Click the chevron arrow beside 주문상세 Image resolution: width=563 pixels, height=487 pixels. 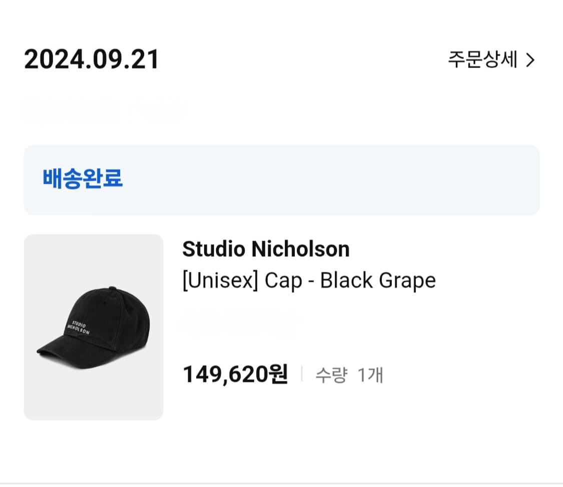tap(530, 61)
